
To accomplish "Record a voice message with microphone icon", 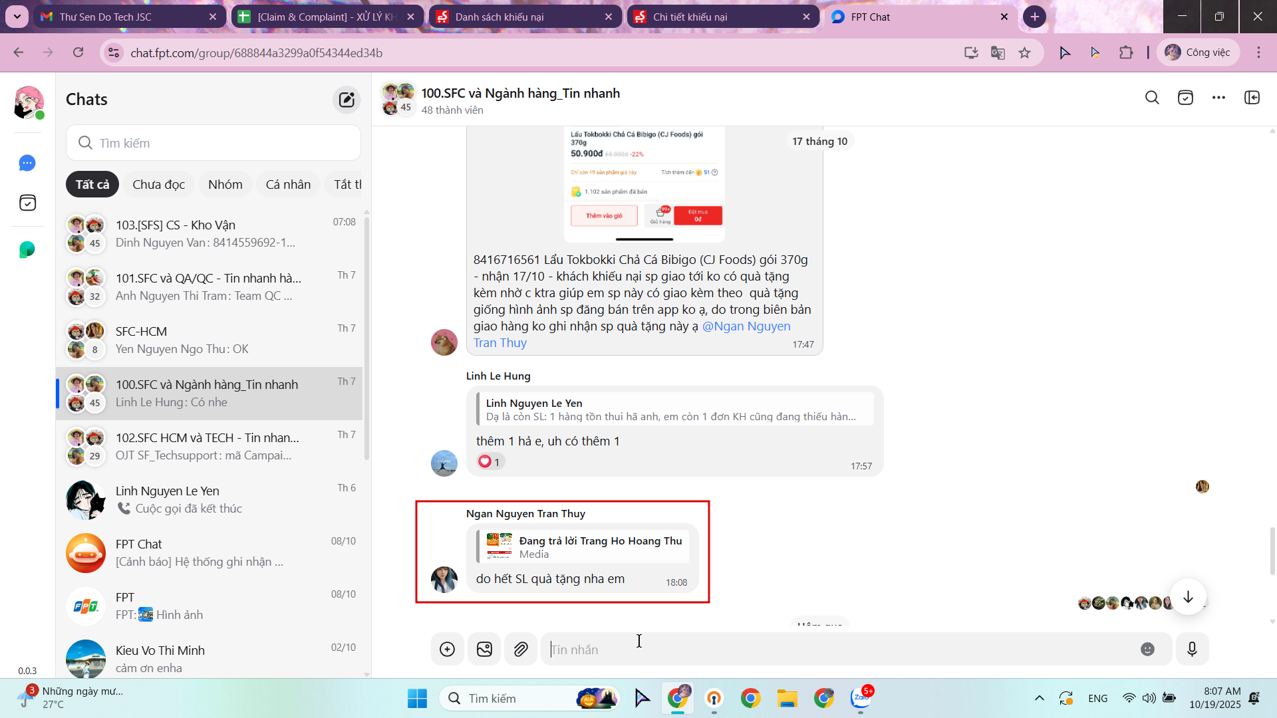I will (1192, 649).
